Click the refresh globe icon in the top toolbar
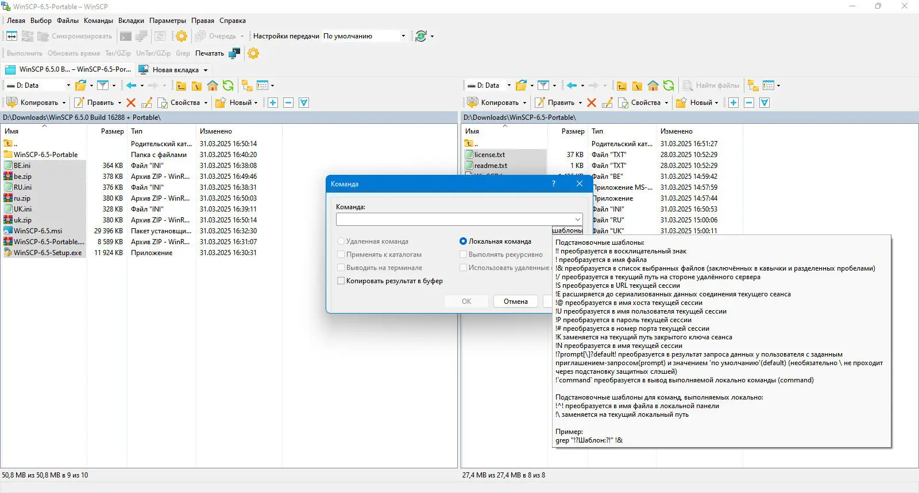Screen dimensions: 919x493 [421, 36]
